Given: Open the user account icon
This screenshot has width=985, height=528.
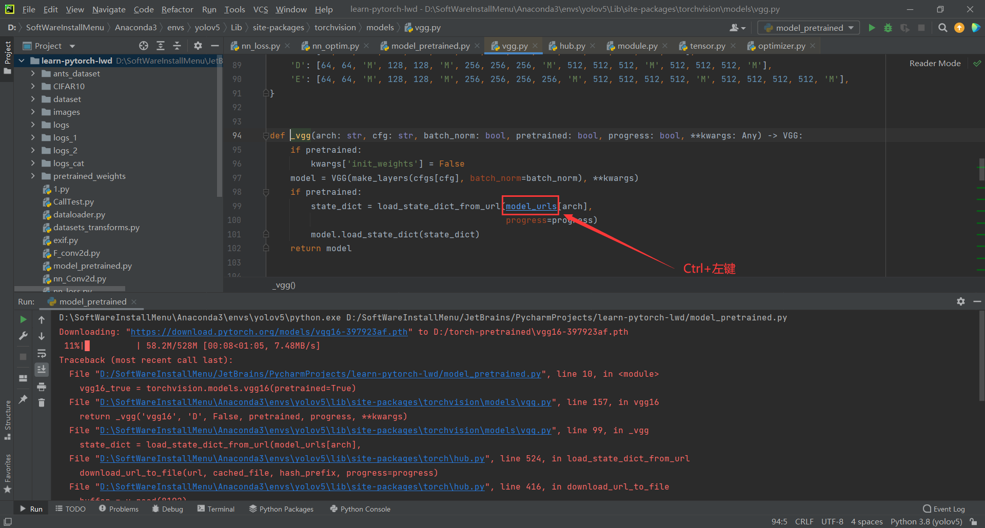Looking at the screenshot, I should pyautogui.click(x=737, y=28).
